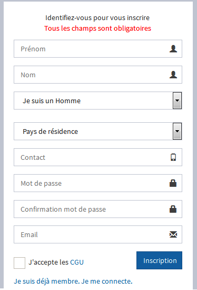The height and width of the screenshot is (290, 197).
Task: Click into Confirmation mot de passe field
Action: click(x=98, y=209)
